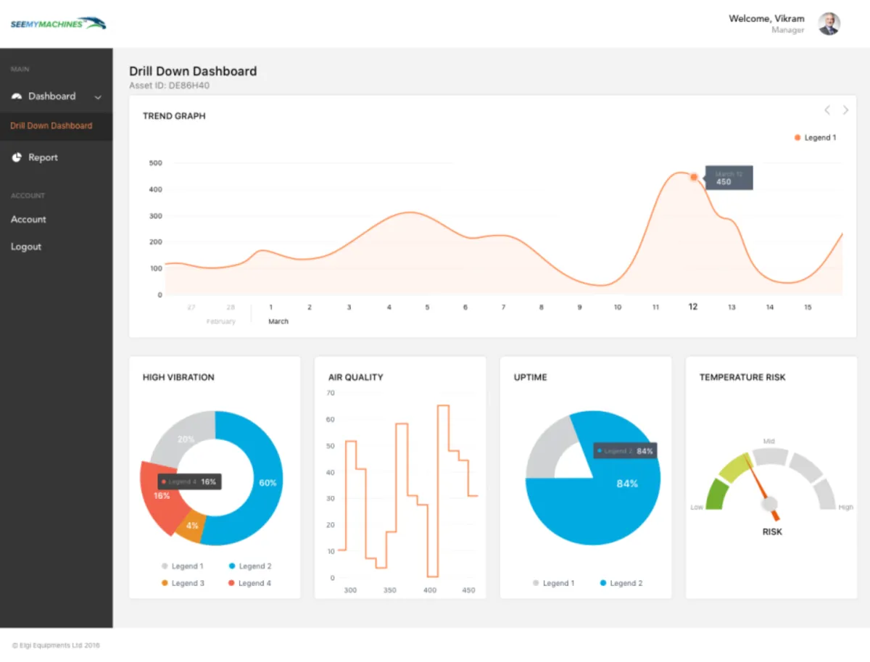Screen dimensions: 870x662
Task: Toggle Legend 1 in Uptime chart
Action: [x=554, y=583]
